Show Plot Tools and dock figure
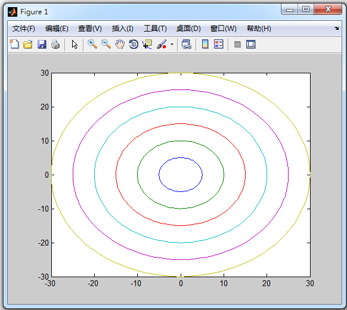347x310 pixels. [x=251, y=44]
